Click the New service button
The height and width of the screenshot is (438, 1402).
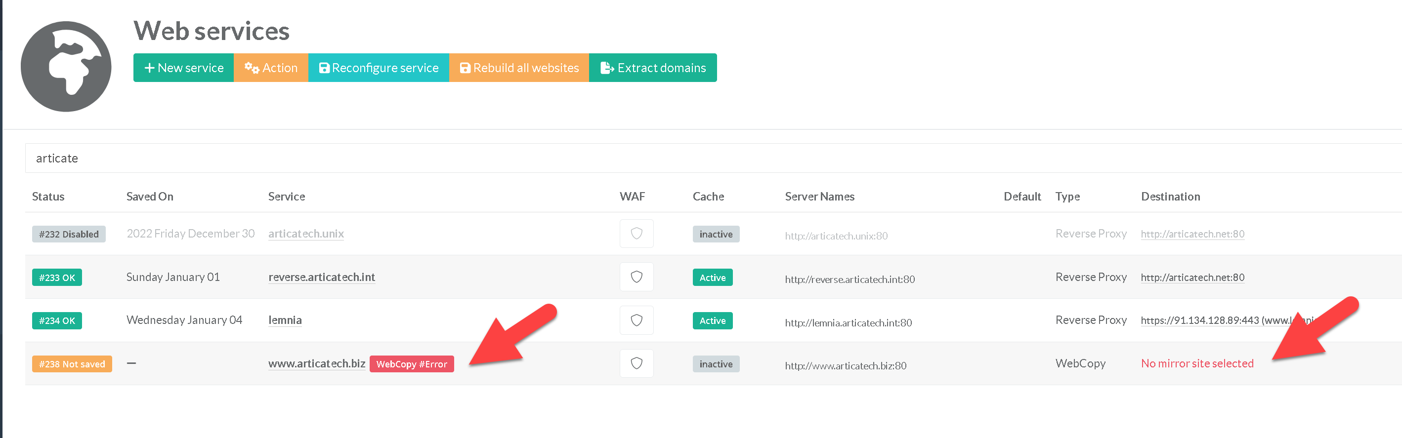click(x=183, y=68)
